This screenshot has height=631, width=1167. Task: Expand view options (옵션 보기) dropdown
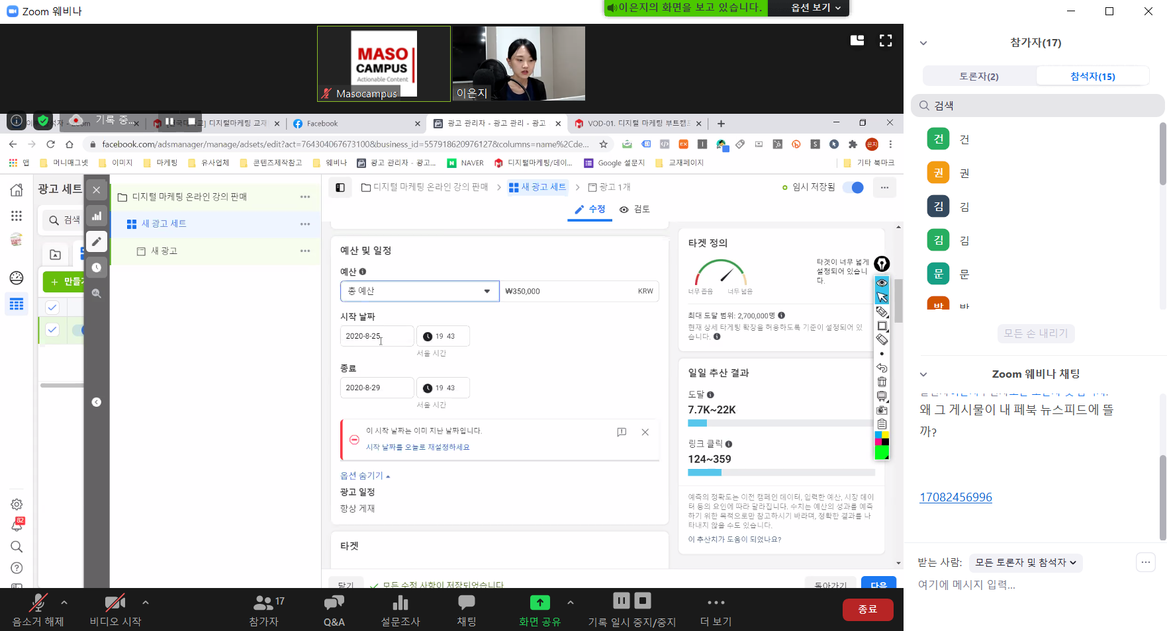(816, 8)
